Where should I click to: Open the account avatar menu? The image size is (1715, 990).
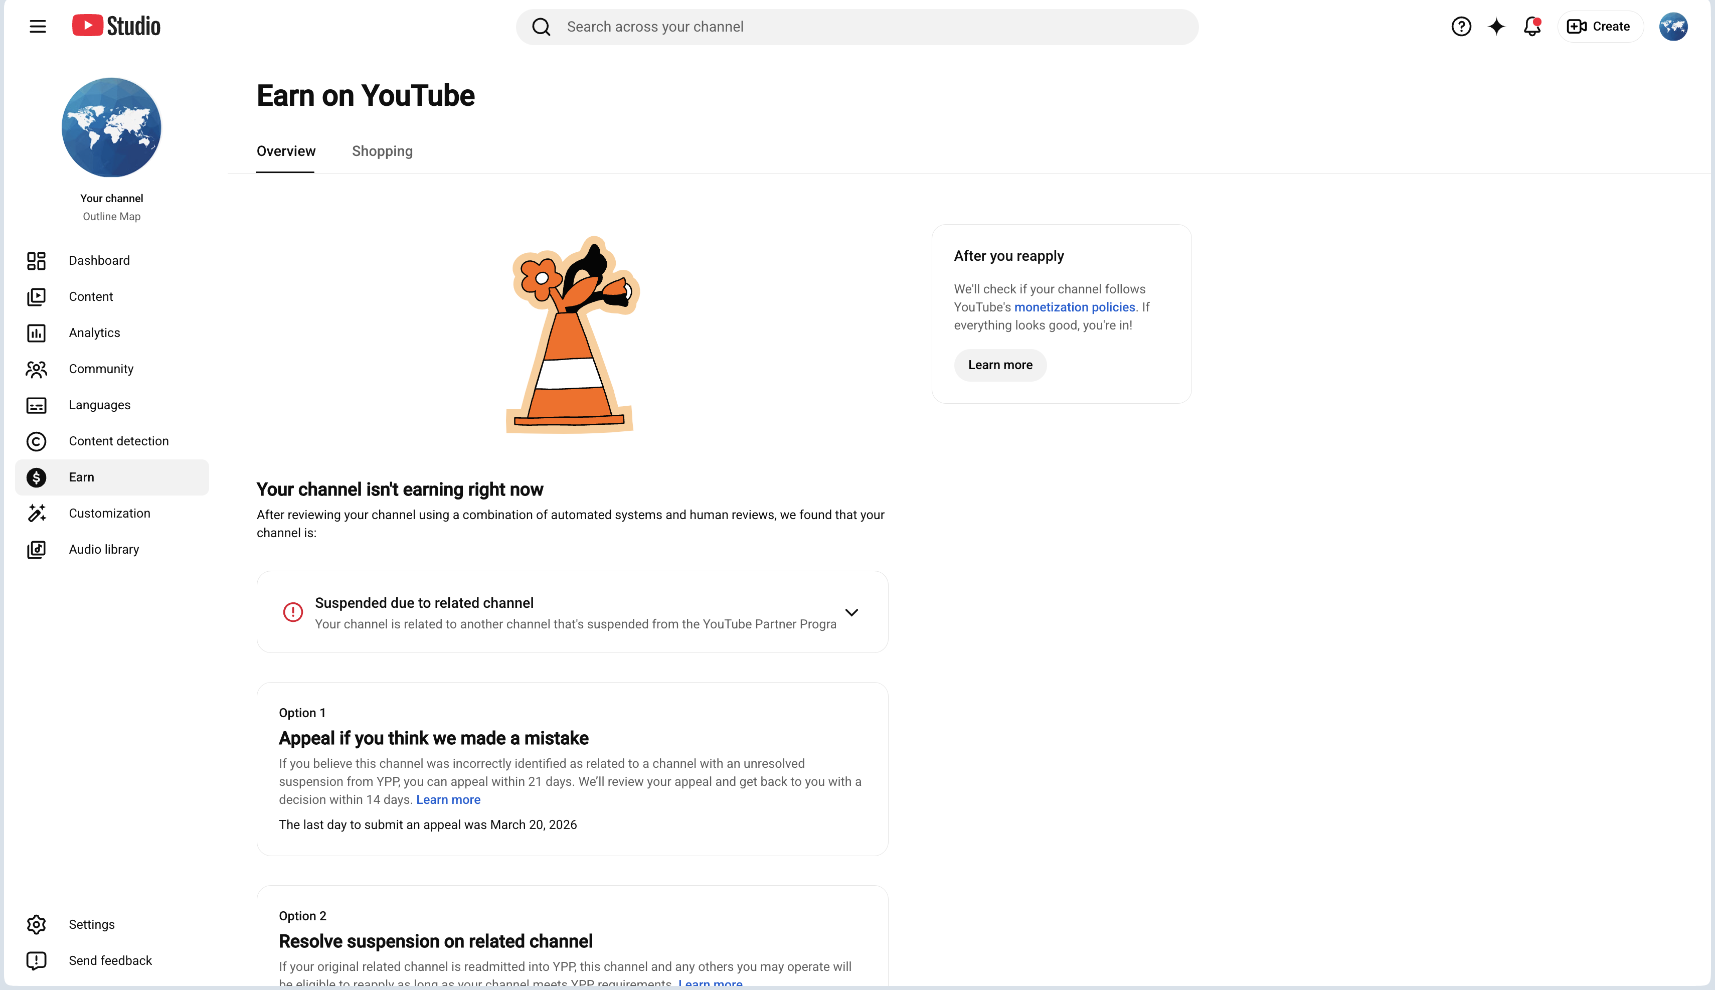tap(1673, 27)
